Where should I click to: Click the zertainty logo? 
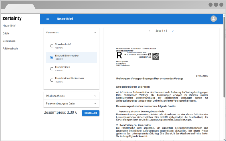click(x=12, y=18)
